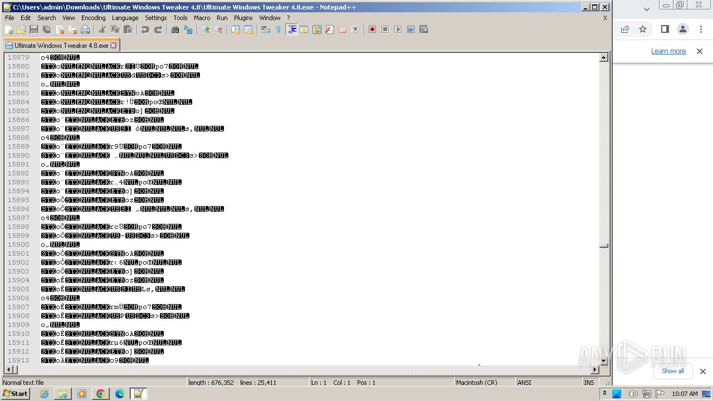713x401 pixels.
Task: Open the File menu
Action: coord(9,18)
